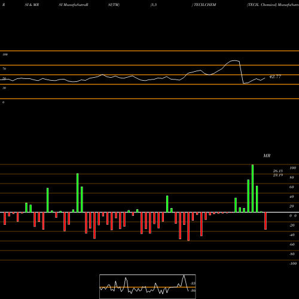The height and width of the screenshot is (299, 299).
Task: Click the MR axis label 60
Action: [x=292, y=187]
